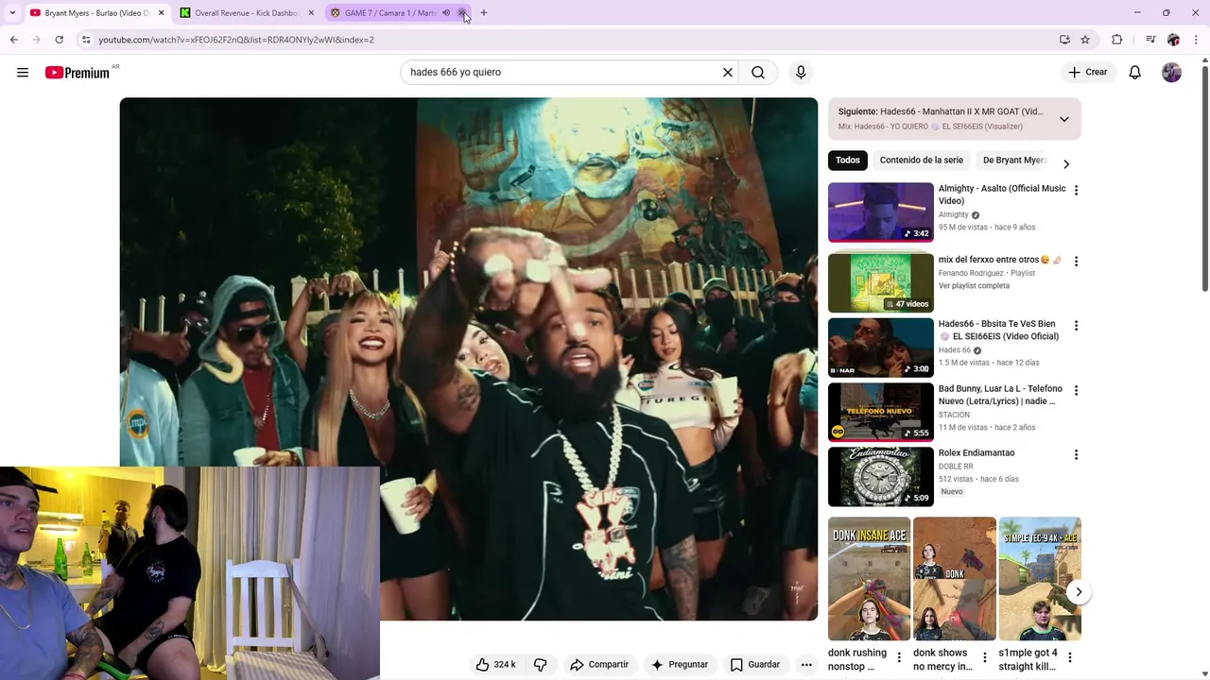Open options for Almighty - Asalto video
1210x680 pixels.
click(1076, 190)
